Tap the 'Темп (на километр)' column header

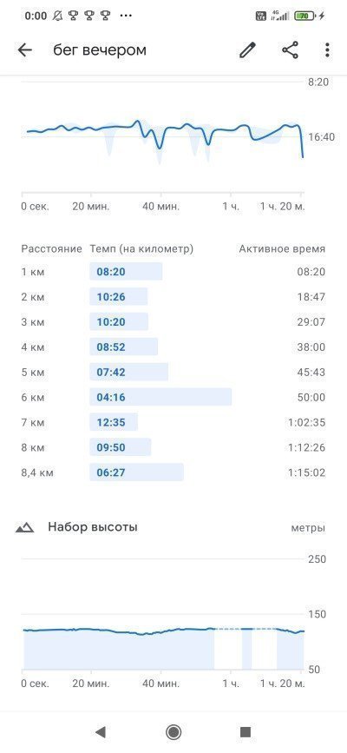141,248
